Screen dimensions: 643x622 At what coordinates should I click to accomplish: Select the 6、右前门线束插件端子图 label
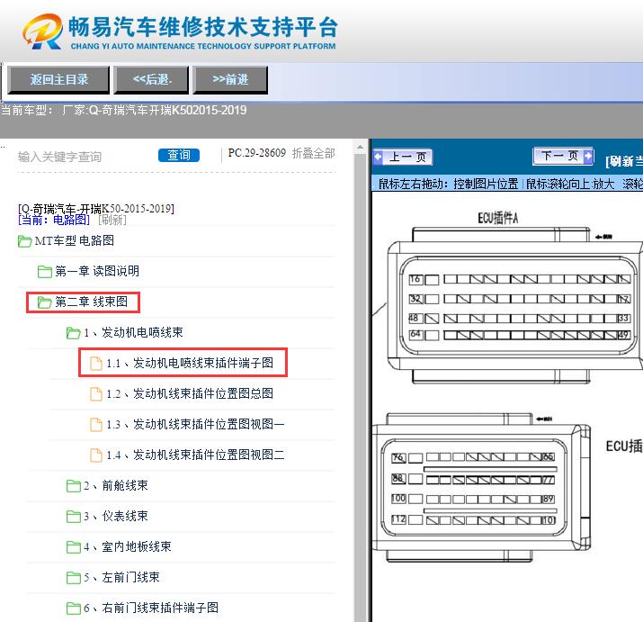pyautogui.click(x=151, y=608)
